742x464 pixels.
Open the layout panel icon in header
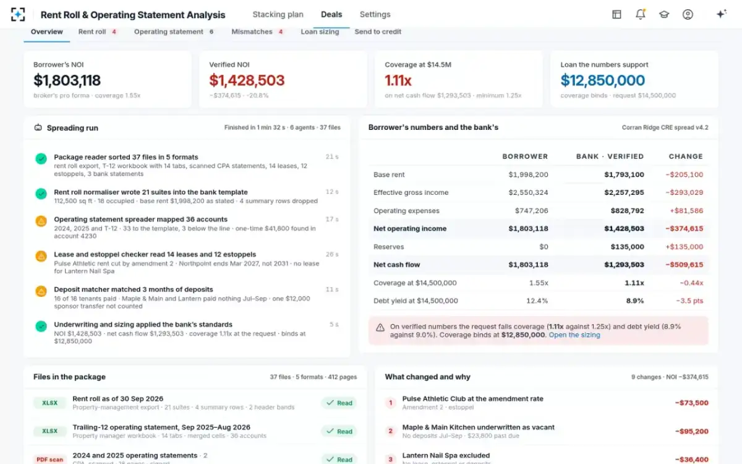(616, 14)
